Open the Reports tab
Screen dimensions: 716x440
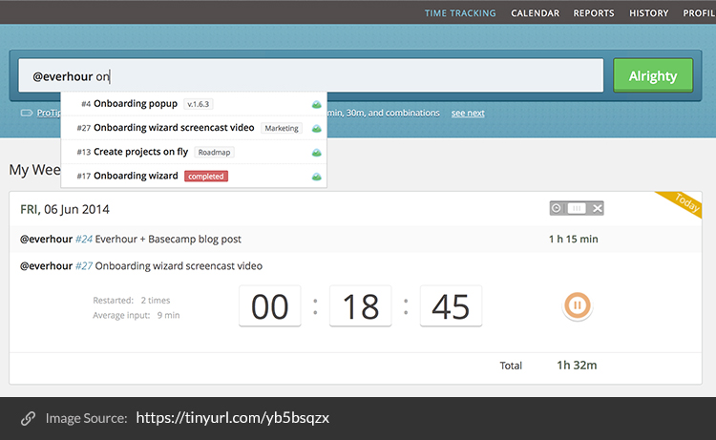point(594,13)
